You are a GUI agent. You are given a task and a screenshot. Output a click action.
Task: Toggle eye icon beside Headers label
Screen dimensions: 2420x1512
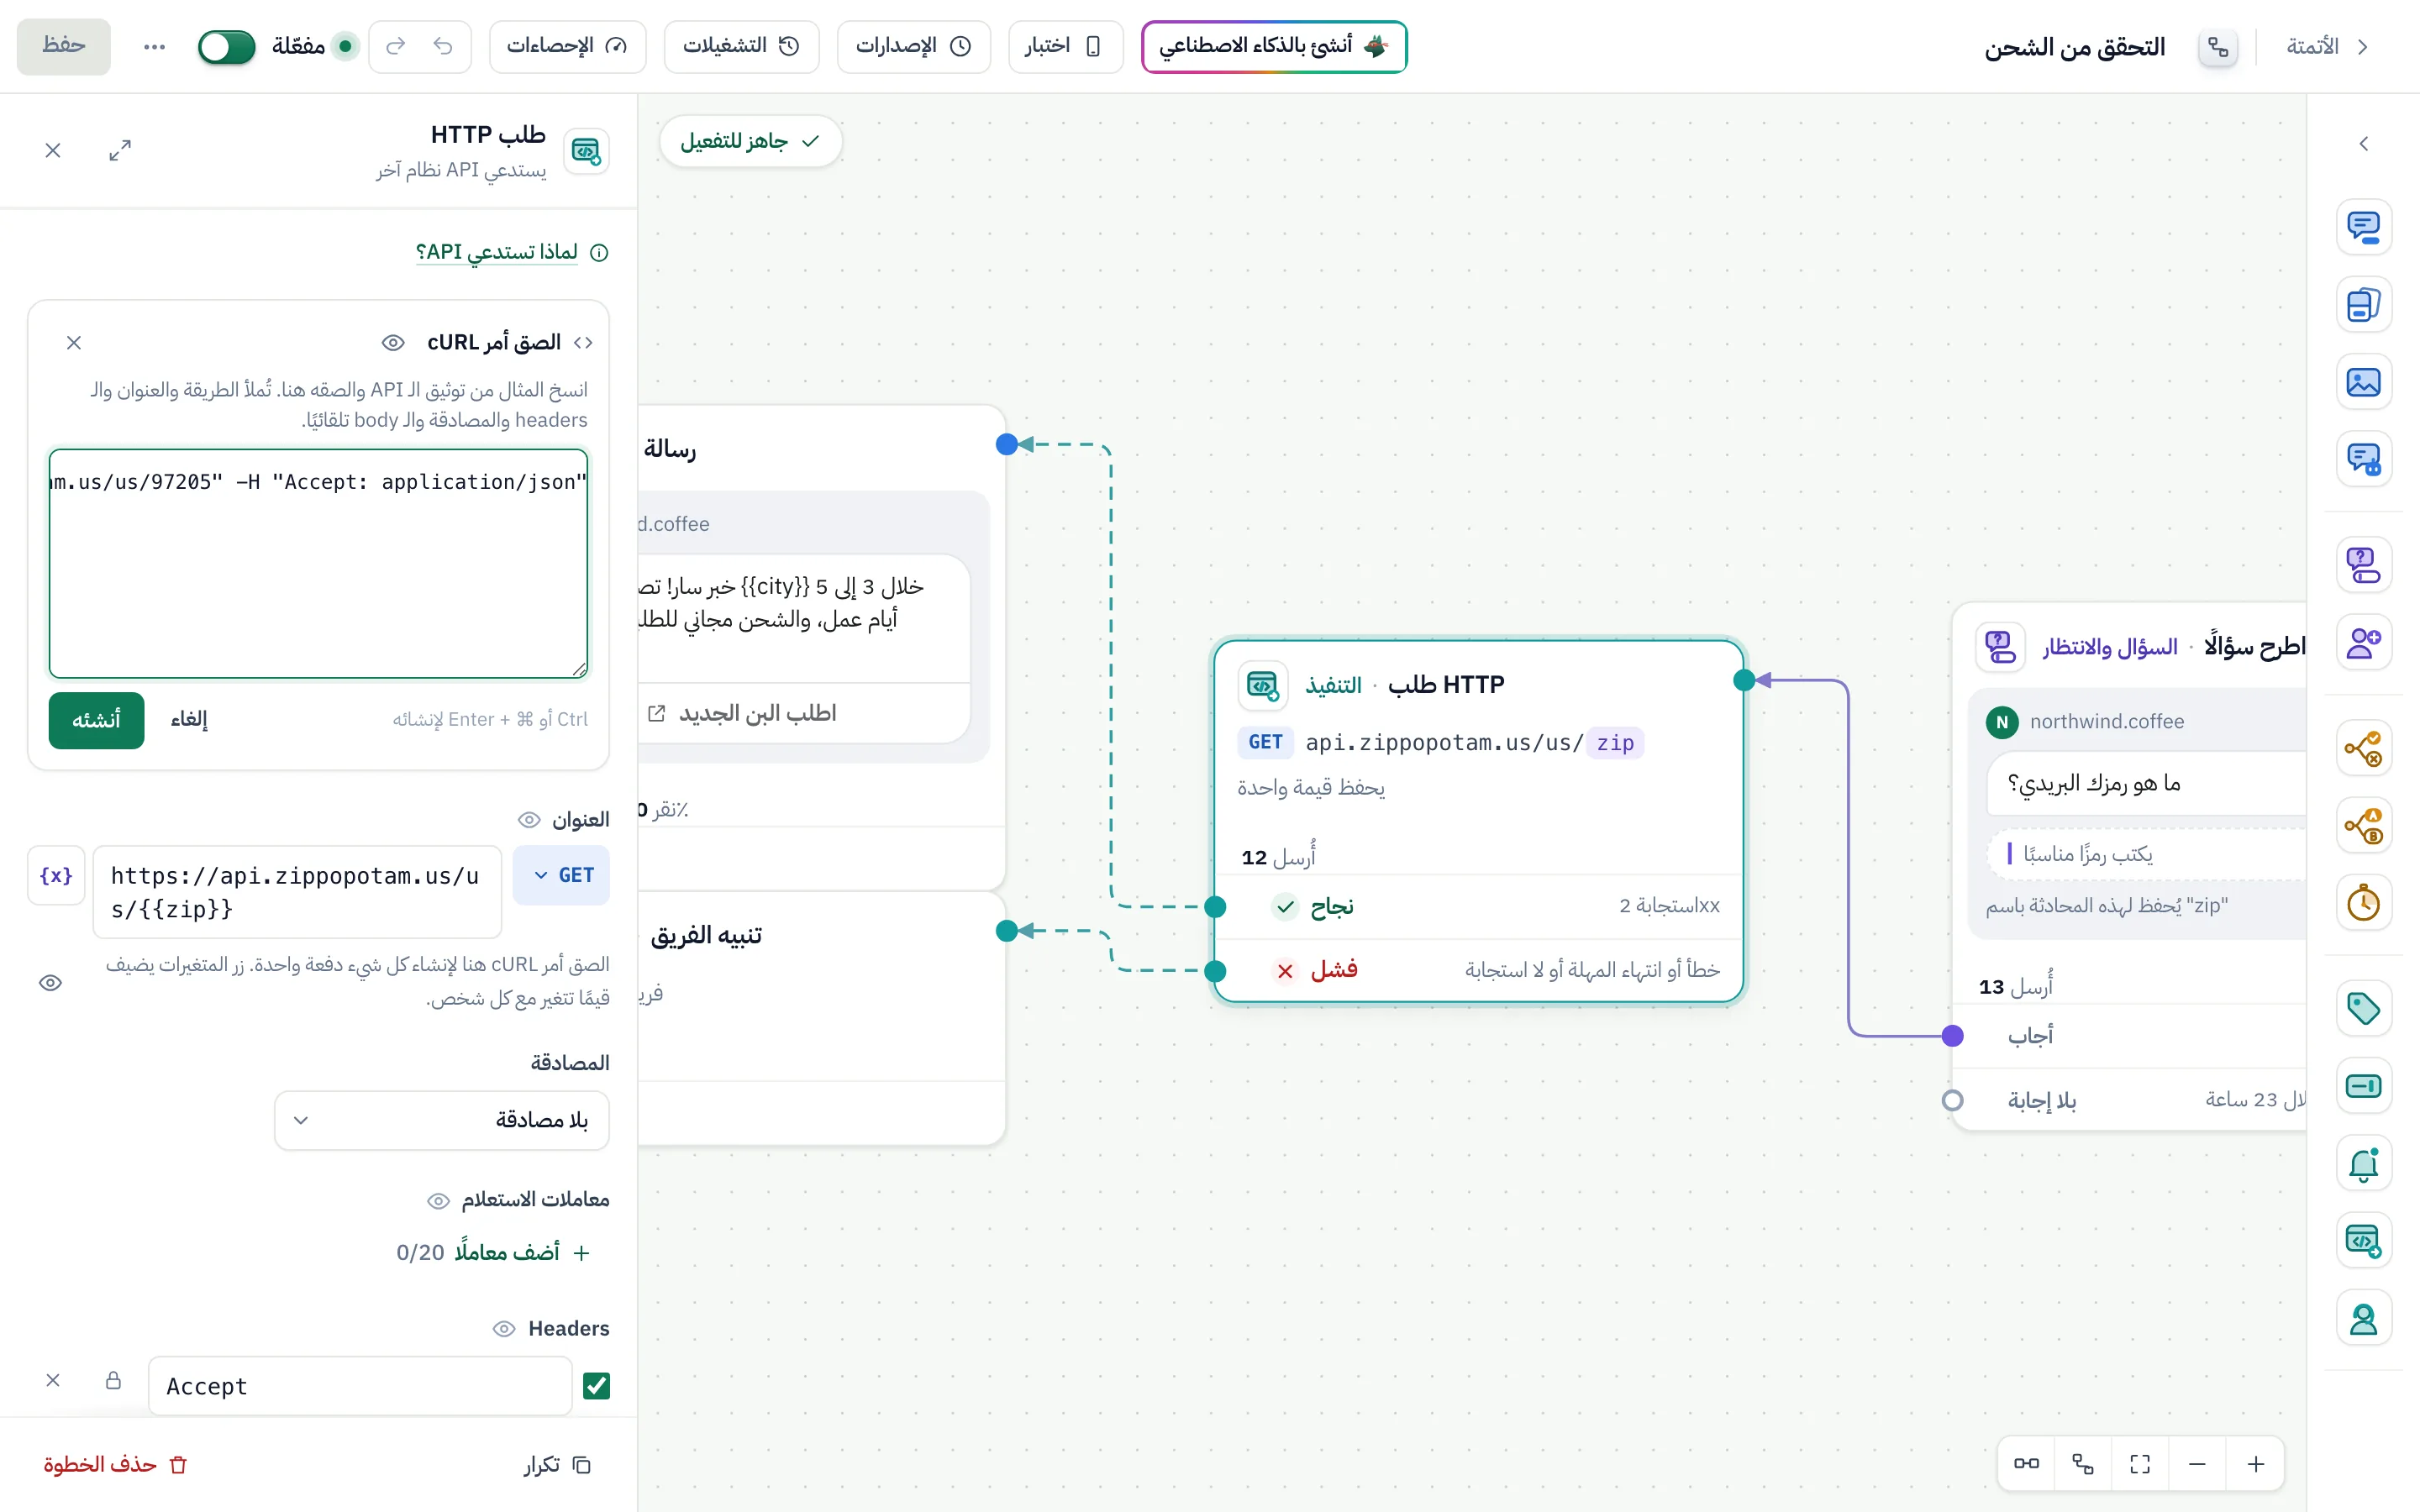pos(504,1329)
